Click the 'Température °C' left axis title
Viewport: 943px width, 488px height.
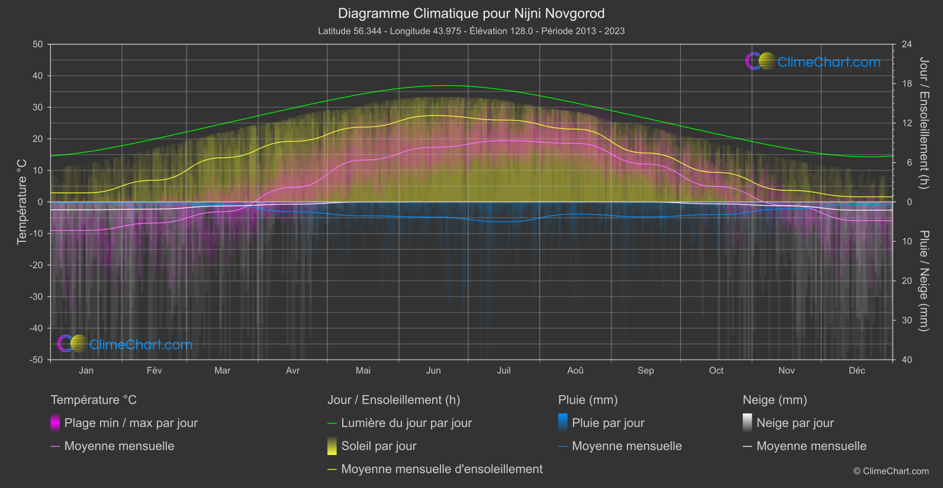tap(22, 202)
